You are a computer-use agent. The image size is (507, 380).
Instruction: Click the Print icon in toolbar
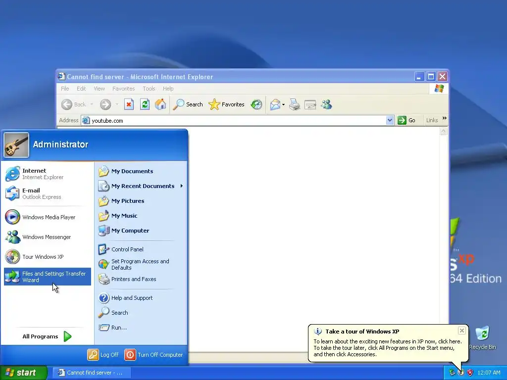click(x=295, y=104)
